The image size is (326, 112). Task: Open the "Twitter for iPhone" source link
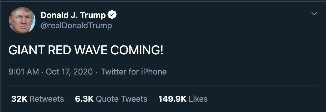pyautogui.click(x=134, y=72)
